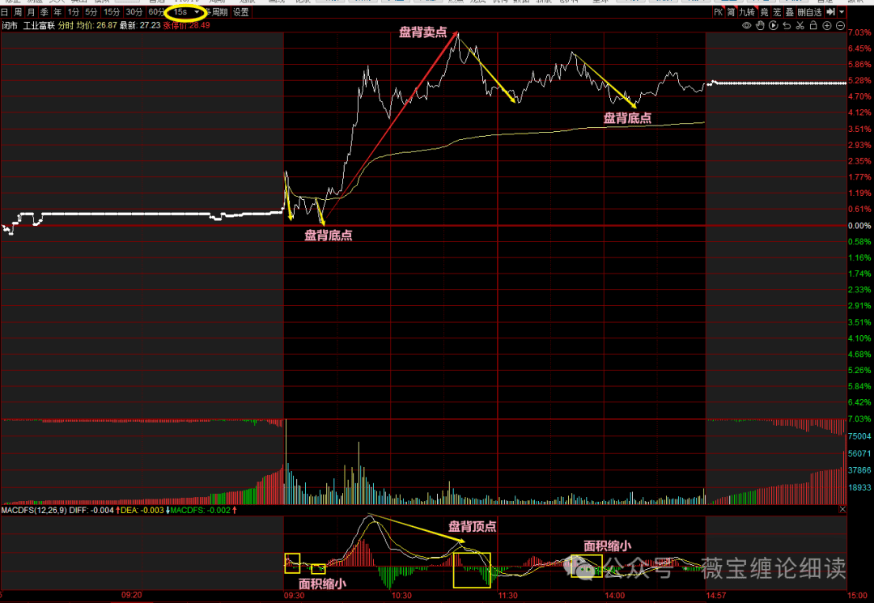Collapse sidebar using the arrow-to-bar icon

tap(830, 11)
